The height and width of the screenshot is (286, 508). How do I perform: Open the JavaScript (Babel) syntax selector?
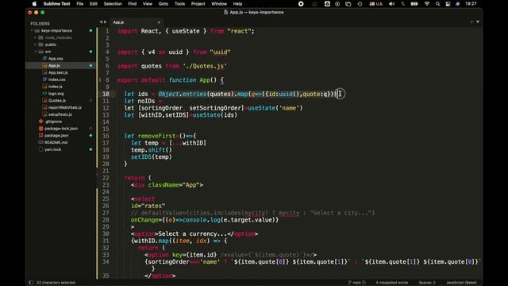click(461, 283)
